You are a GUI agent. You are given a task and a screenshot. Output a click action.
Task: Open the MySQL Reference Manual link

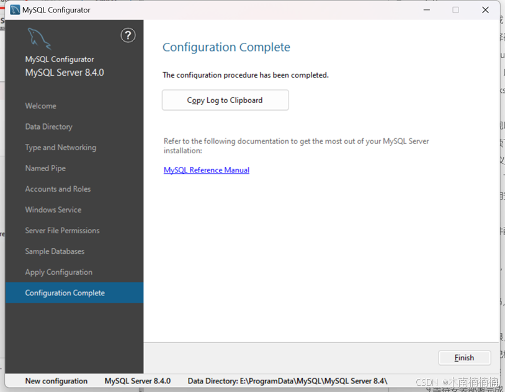[207, 170]
